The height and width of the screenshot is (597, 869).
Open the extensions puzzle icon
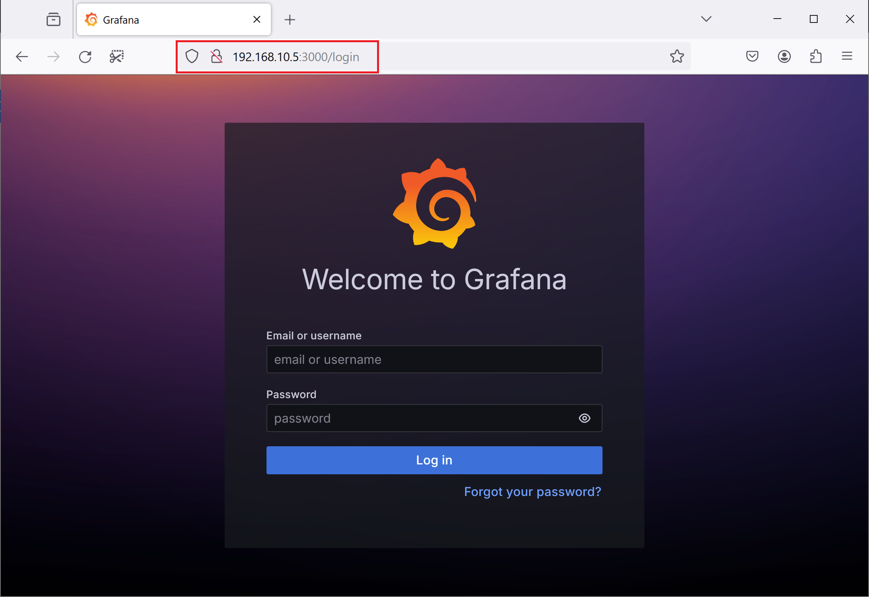pos(816,56)
